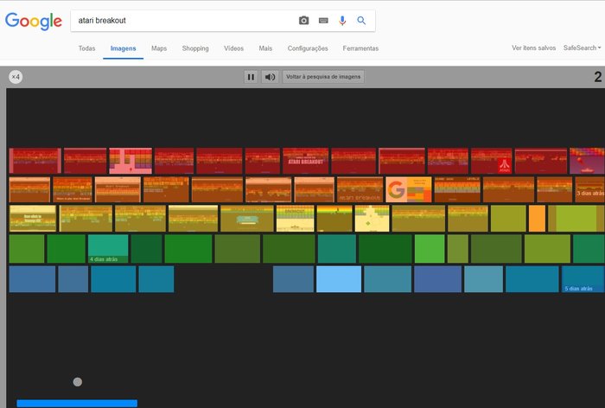Open the on-screen keyboard icon

pyautogui.click(x=323, y=21)
